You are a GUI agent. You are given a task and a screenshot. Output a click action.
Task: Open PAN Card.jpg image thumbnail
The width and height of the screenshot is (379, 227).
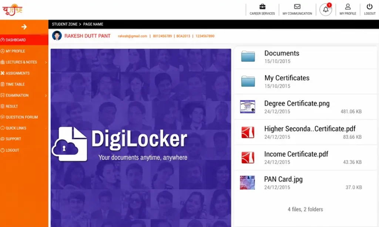point(247,183)
